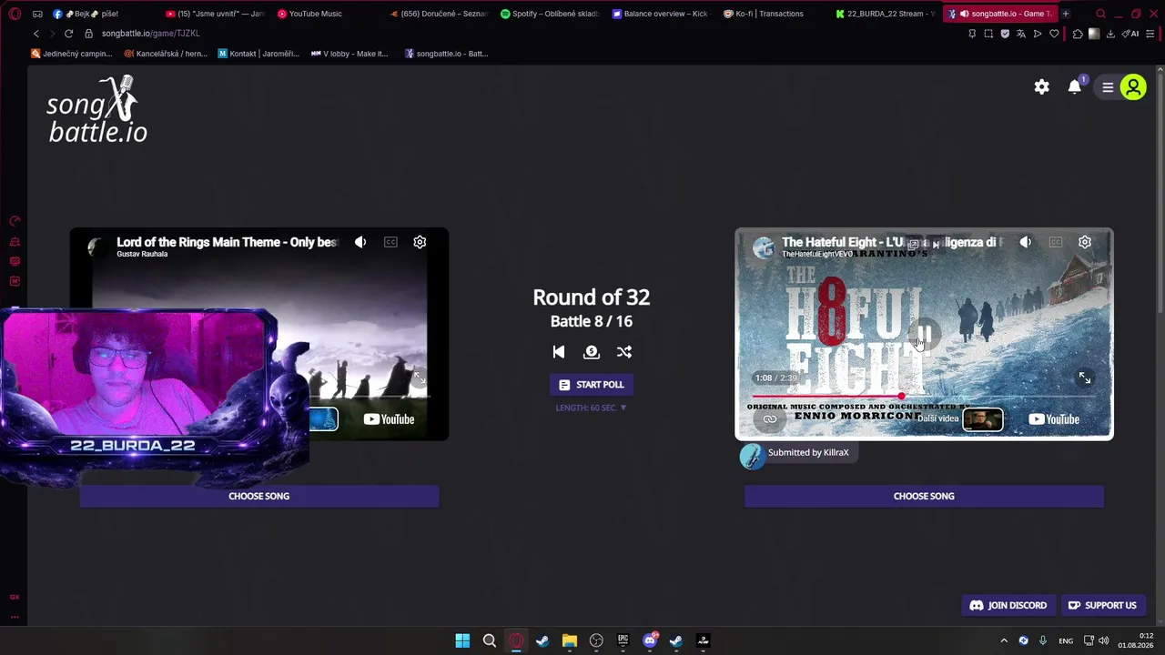Screen dimensions: 1165x655
Task: Open Windows taskbar search
Action: [x=490, y=641]
